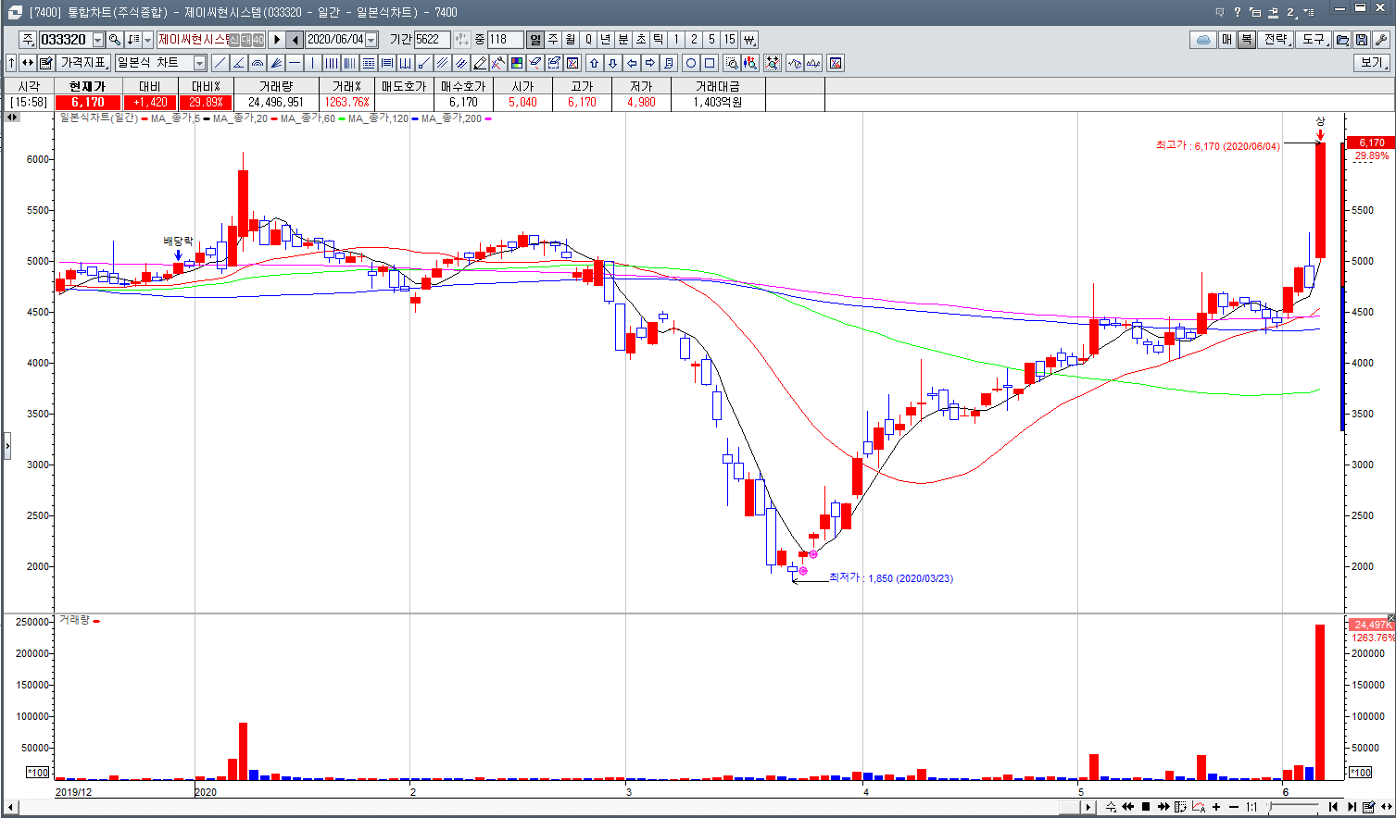The width and height of the screenshot is (1396, 818).
Task: Select the 15-period interval button
Action: [x=729, y=40]
